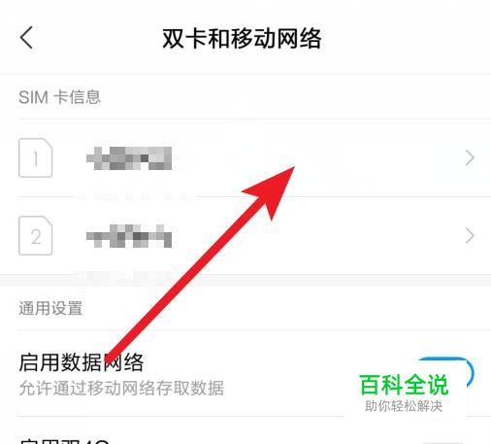Viewport: 491px width, 444px height.
Task: Tap the 启用数据网络 setting label
Action: pyautogui.click(x=82, y=362)
